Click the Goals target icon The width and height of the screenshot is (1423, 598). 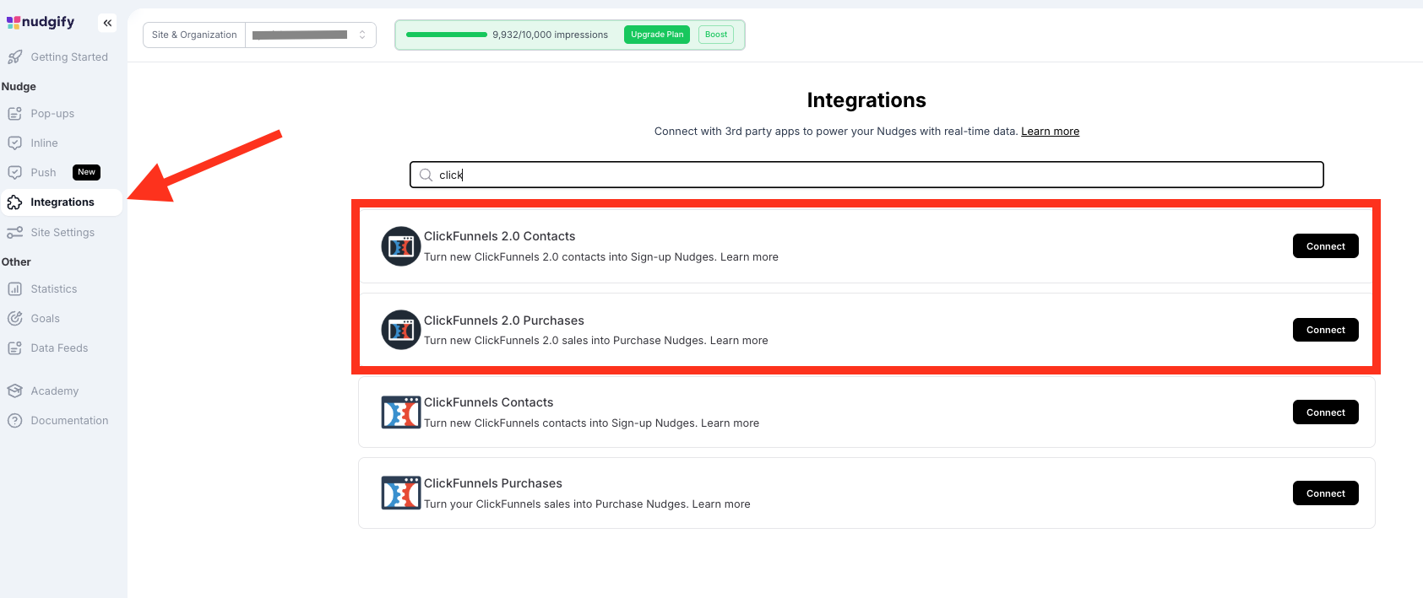pos(14,319)
